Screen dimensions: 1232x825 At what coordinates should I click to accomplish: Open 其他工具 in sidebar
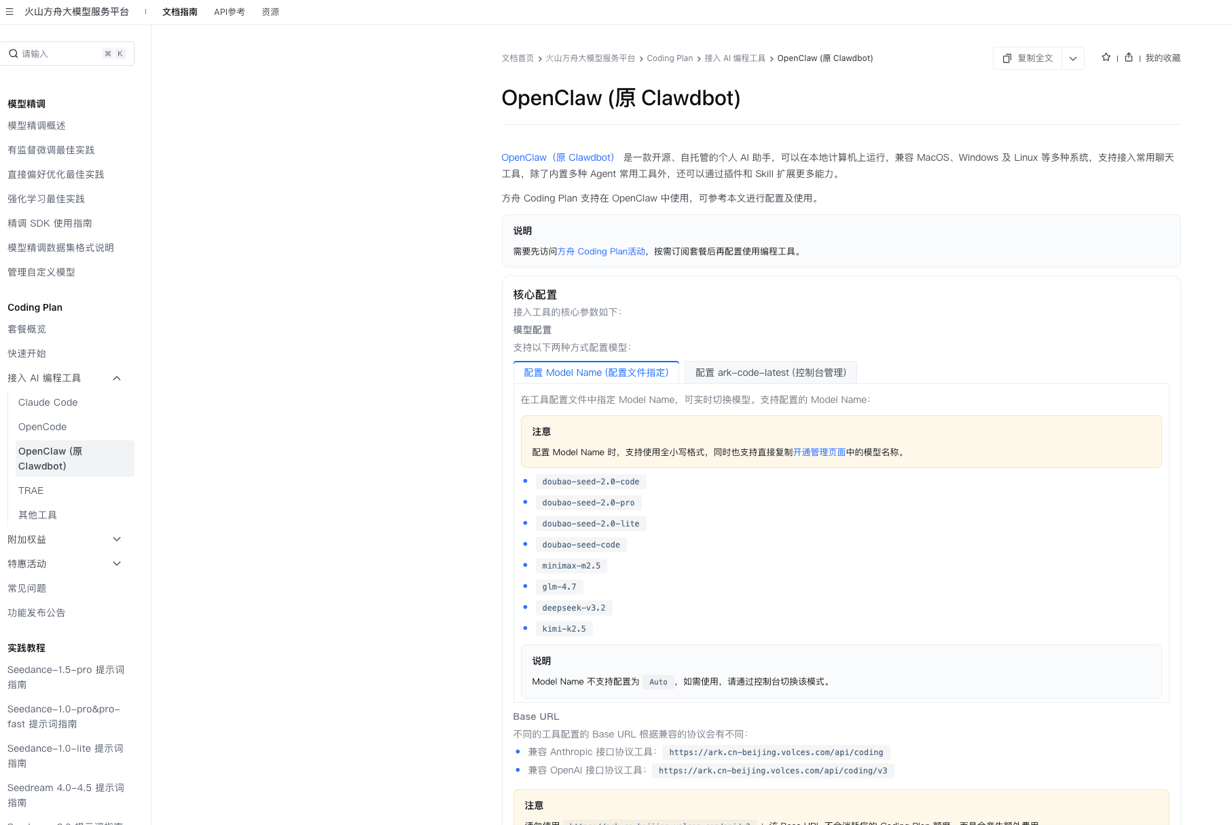[x=38, y=515]
